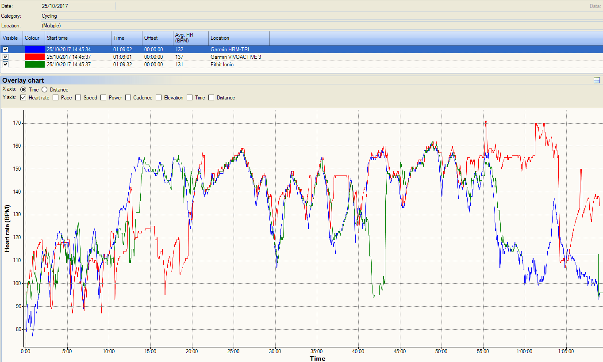Enable the Time Y axis checkbox
The width and height of the screenshot is (603, 362).
point(190,98)
